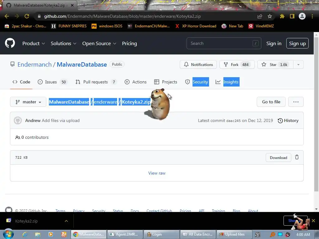Open the media player taskbar icon
319x239 pixels.
point(51,234)
